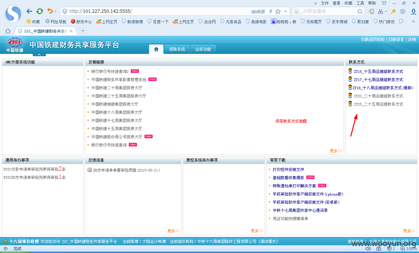
Task: Open 中国铁建财务共享影像管理系统 link
Action: [119, 79]
